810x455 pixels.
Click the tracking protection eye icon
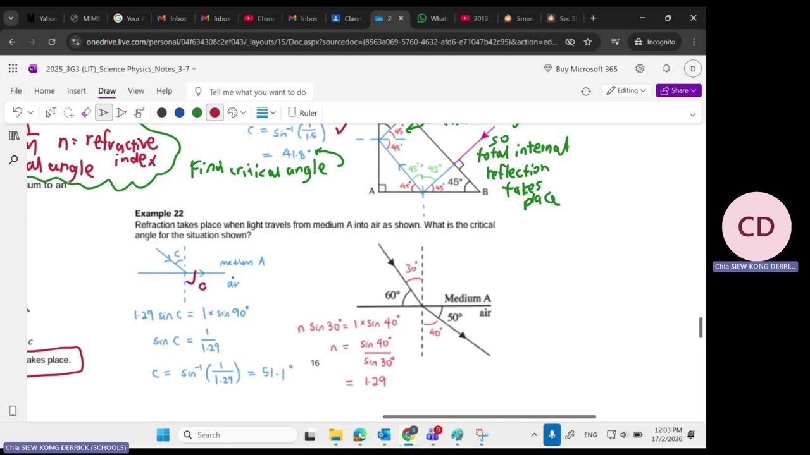pos(570,42)
